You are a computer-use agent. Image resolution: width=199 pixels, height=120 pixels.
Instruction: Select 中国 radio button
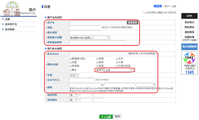(117, 62)
